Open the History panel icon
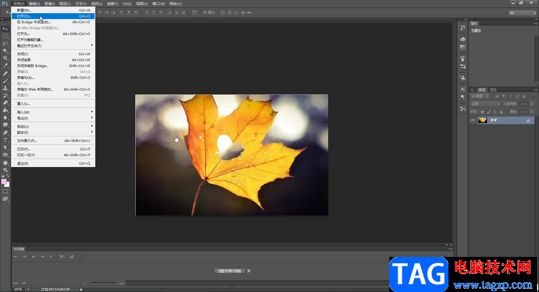This screenshot has height=292, width=539. [x=463, y=27]
